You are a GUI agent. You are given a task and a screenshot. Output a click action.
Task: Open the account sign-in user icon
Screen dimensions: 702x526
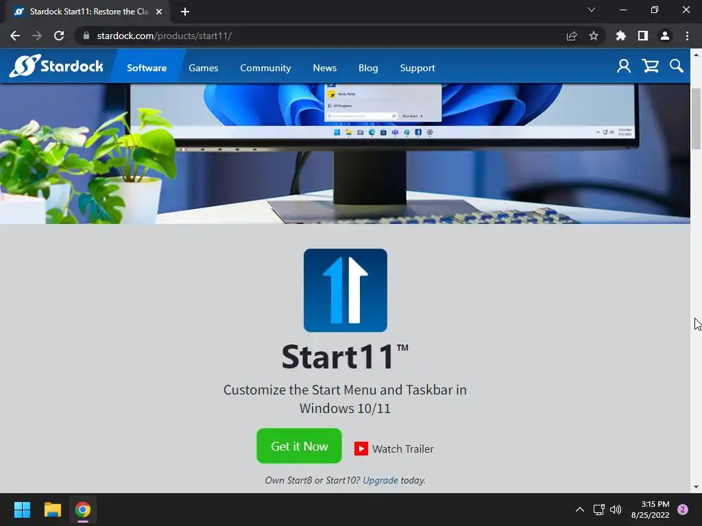click(624, 66)
